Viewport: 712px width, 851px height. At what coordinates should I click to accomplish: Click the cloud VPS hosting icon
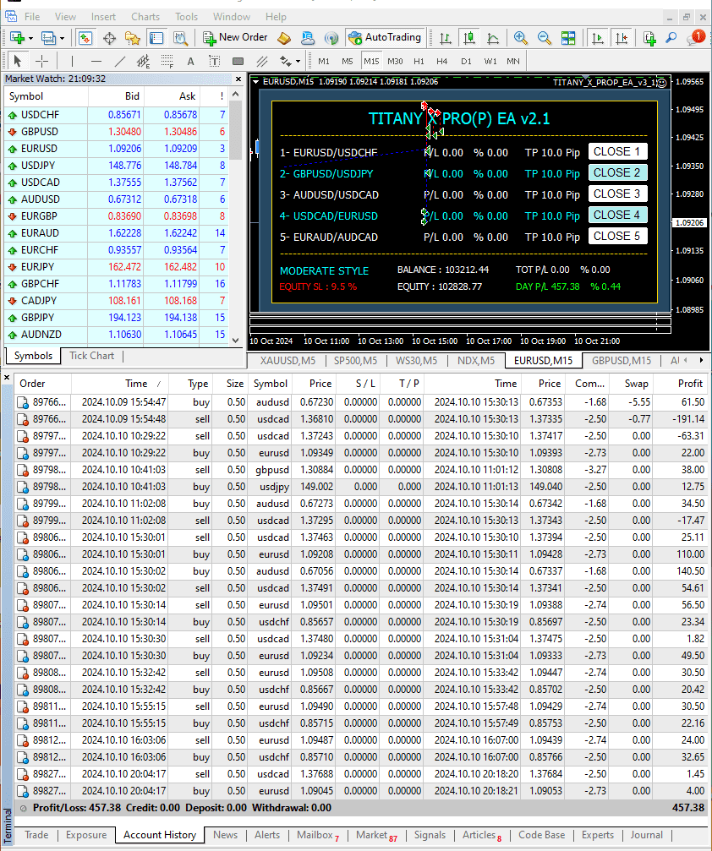click(308, 38)
